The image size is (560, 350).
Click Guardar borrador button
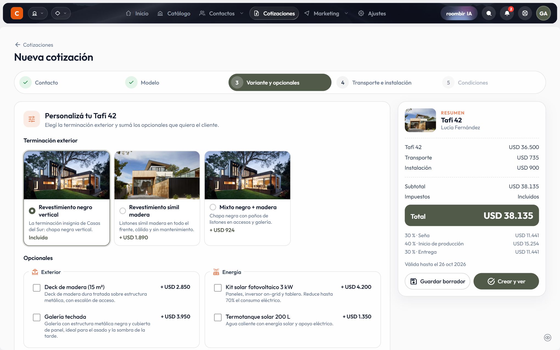[437, 281]
